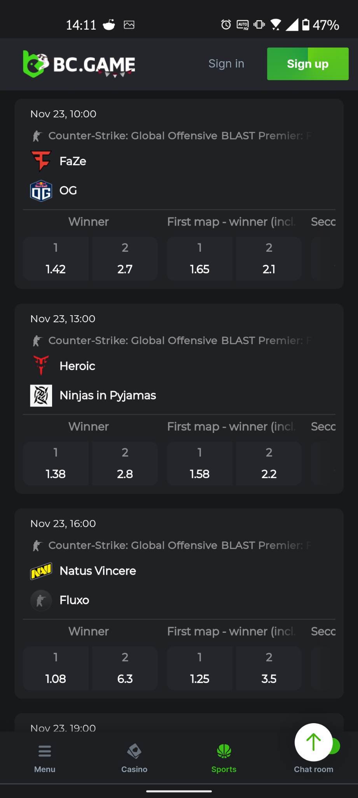This screenshot has width=358, height=798.
Task: Click the Sign in link
Action: point(226,64)
